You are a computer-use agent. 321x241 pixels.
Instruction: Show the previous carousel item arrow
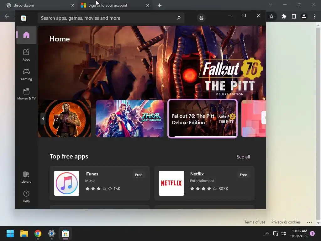pyautogui.click(x=43, y=118)
